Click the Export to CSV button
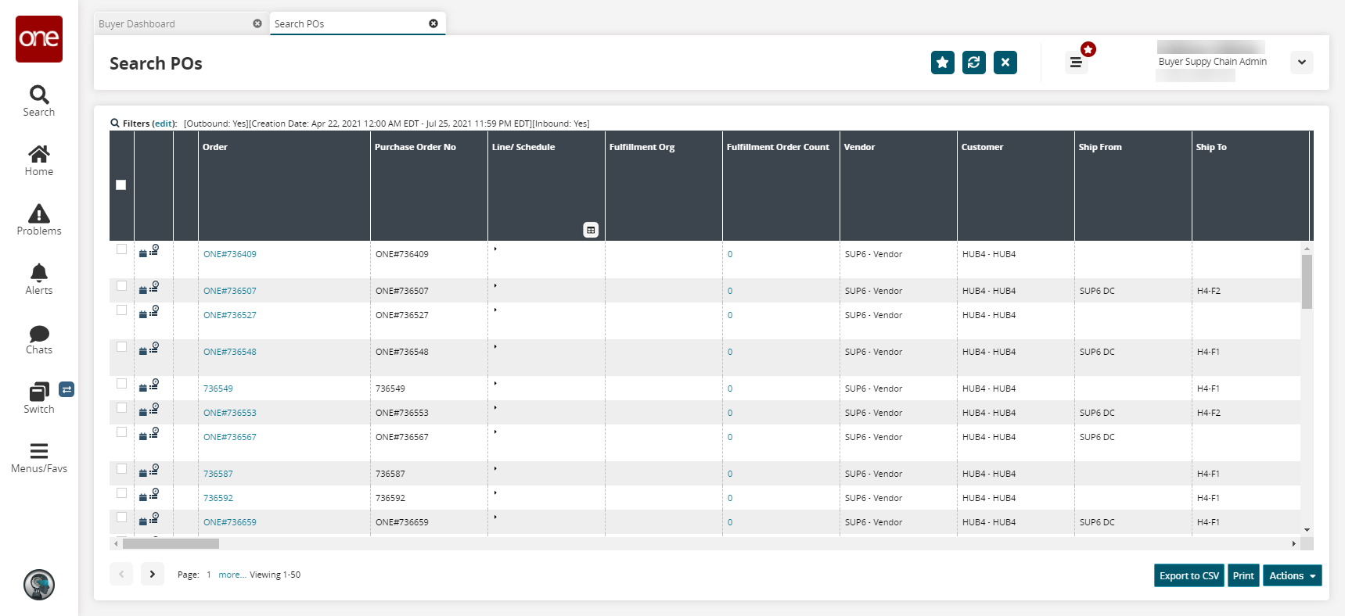This screenshot has width=1345, height=616. coord(1189,576)
